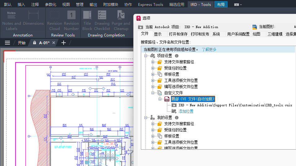Click the My Settings user icon
This screenshot has width=296, height=166.
pos(153,117)
